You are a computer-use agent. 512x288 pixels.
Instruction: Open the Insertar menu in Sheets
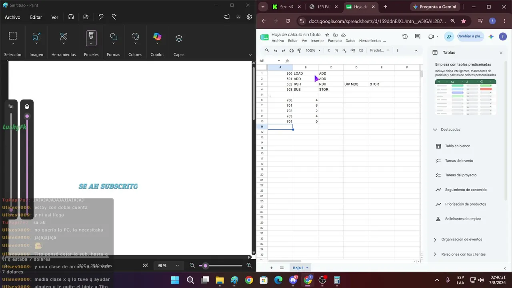tap(318, 41)
